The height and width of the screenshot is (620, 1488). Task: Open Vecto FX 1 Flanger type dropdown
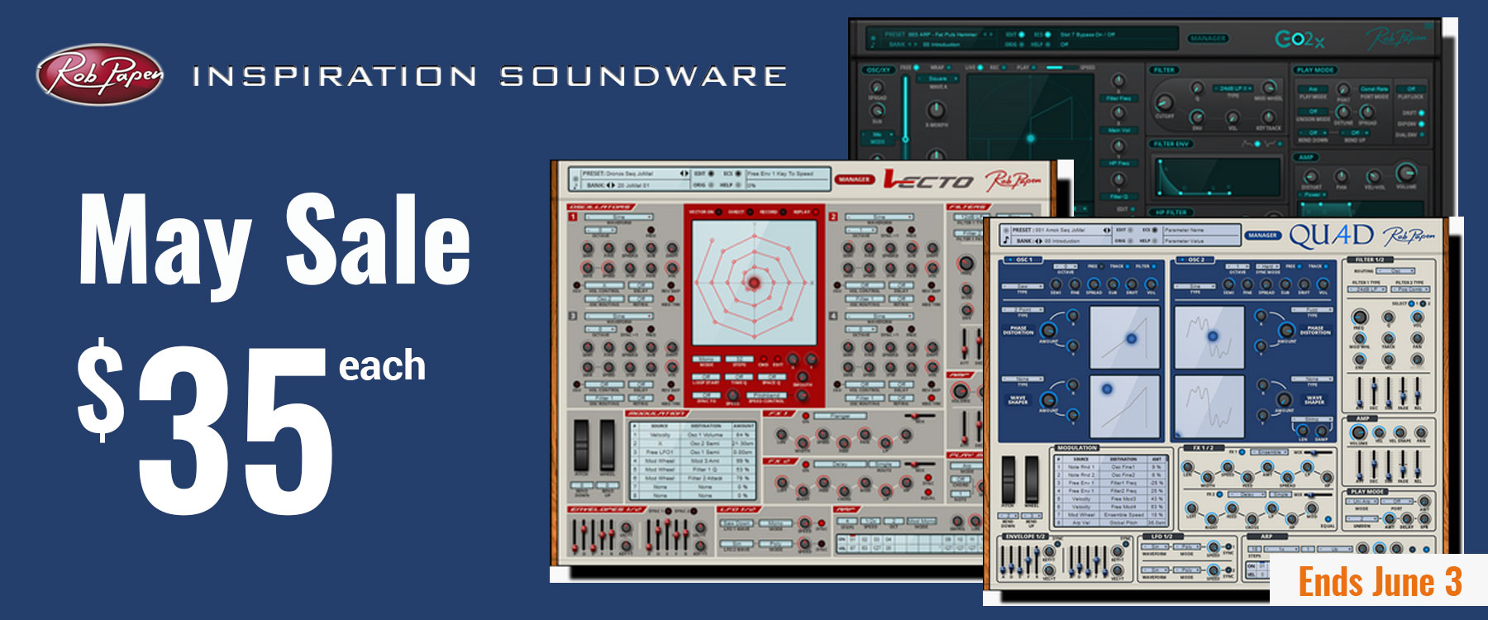[841, 416]
